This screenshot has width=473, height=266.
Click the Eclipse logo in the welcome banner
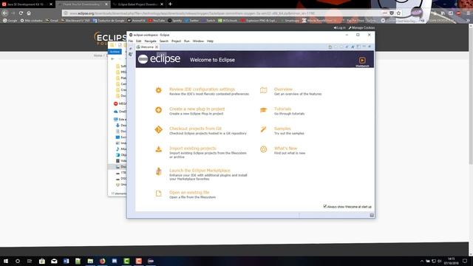[160, 59]
